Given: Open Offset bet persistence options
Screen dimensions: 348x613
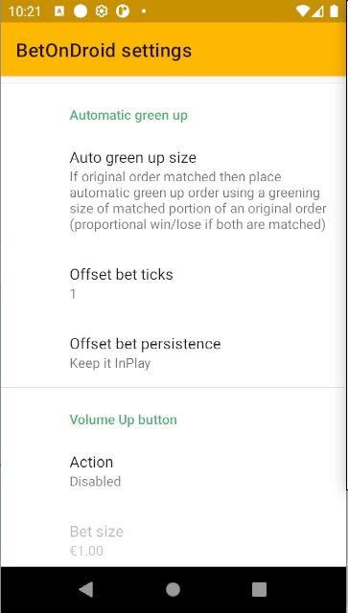Looking at the screenshot, I should (174, 353).
